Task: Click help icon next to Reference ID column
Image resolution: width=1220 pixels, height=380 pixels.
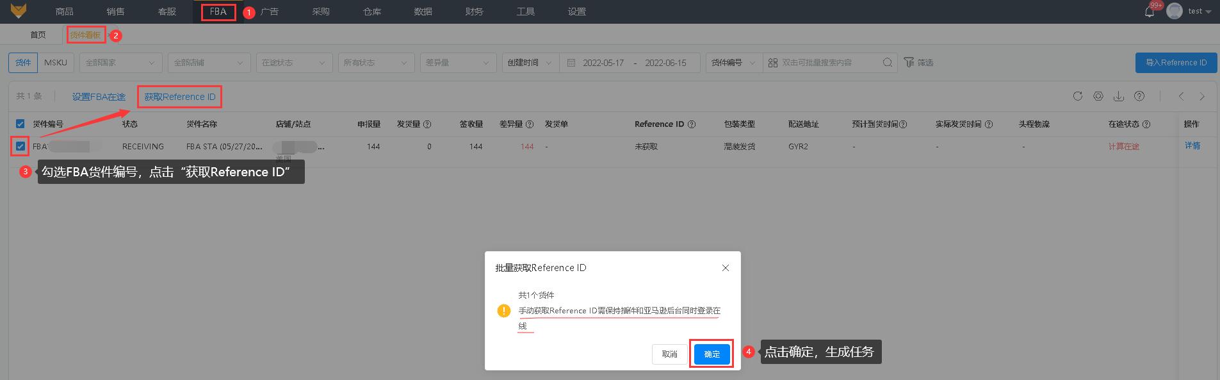Action: click(692, 124)
